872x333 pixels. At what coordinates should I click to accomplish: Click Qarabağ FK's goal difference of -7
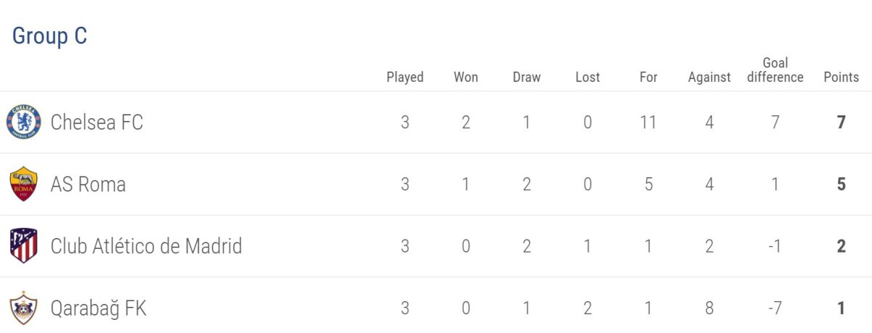pyautogui.click(x=775, y=308)
